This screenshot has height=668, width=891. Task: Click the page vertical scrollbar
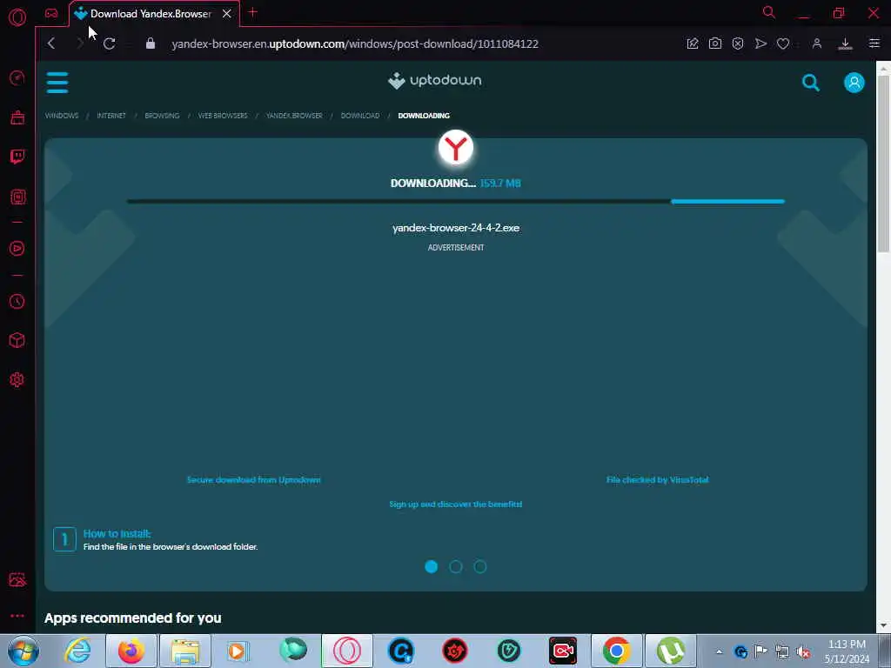[x=883, y=164]
